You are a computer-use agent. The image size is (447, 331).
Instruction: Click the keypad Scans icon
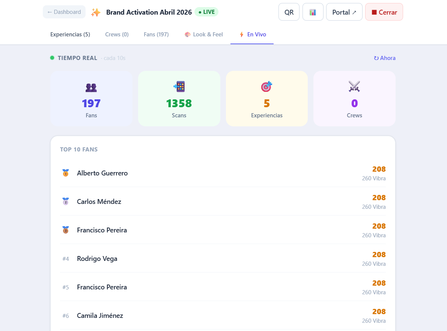(179, 87)
